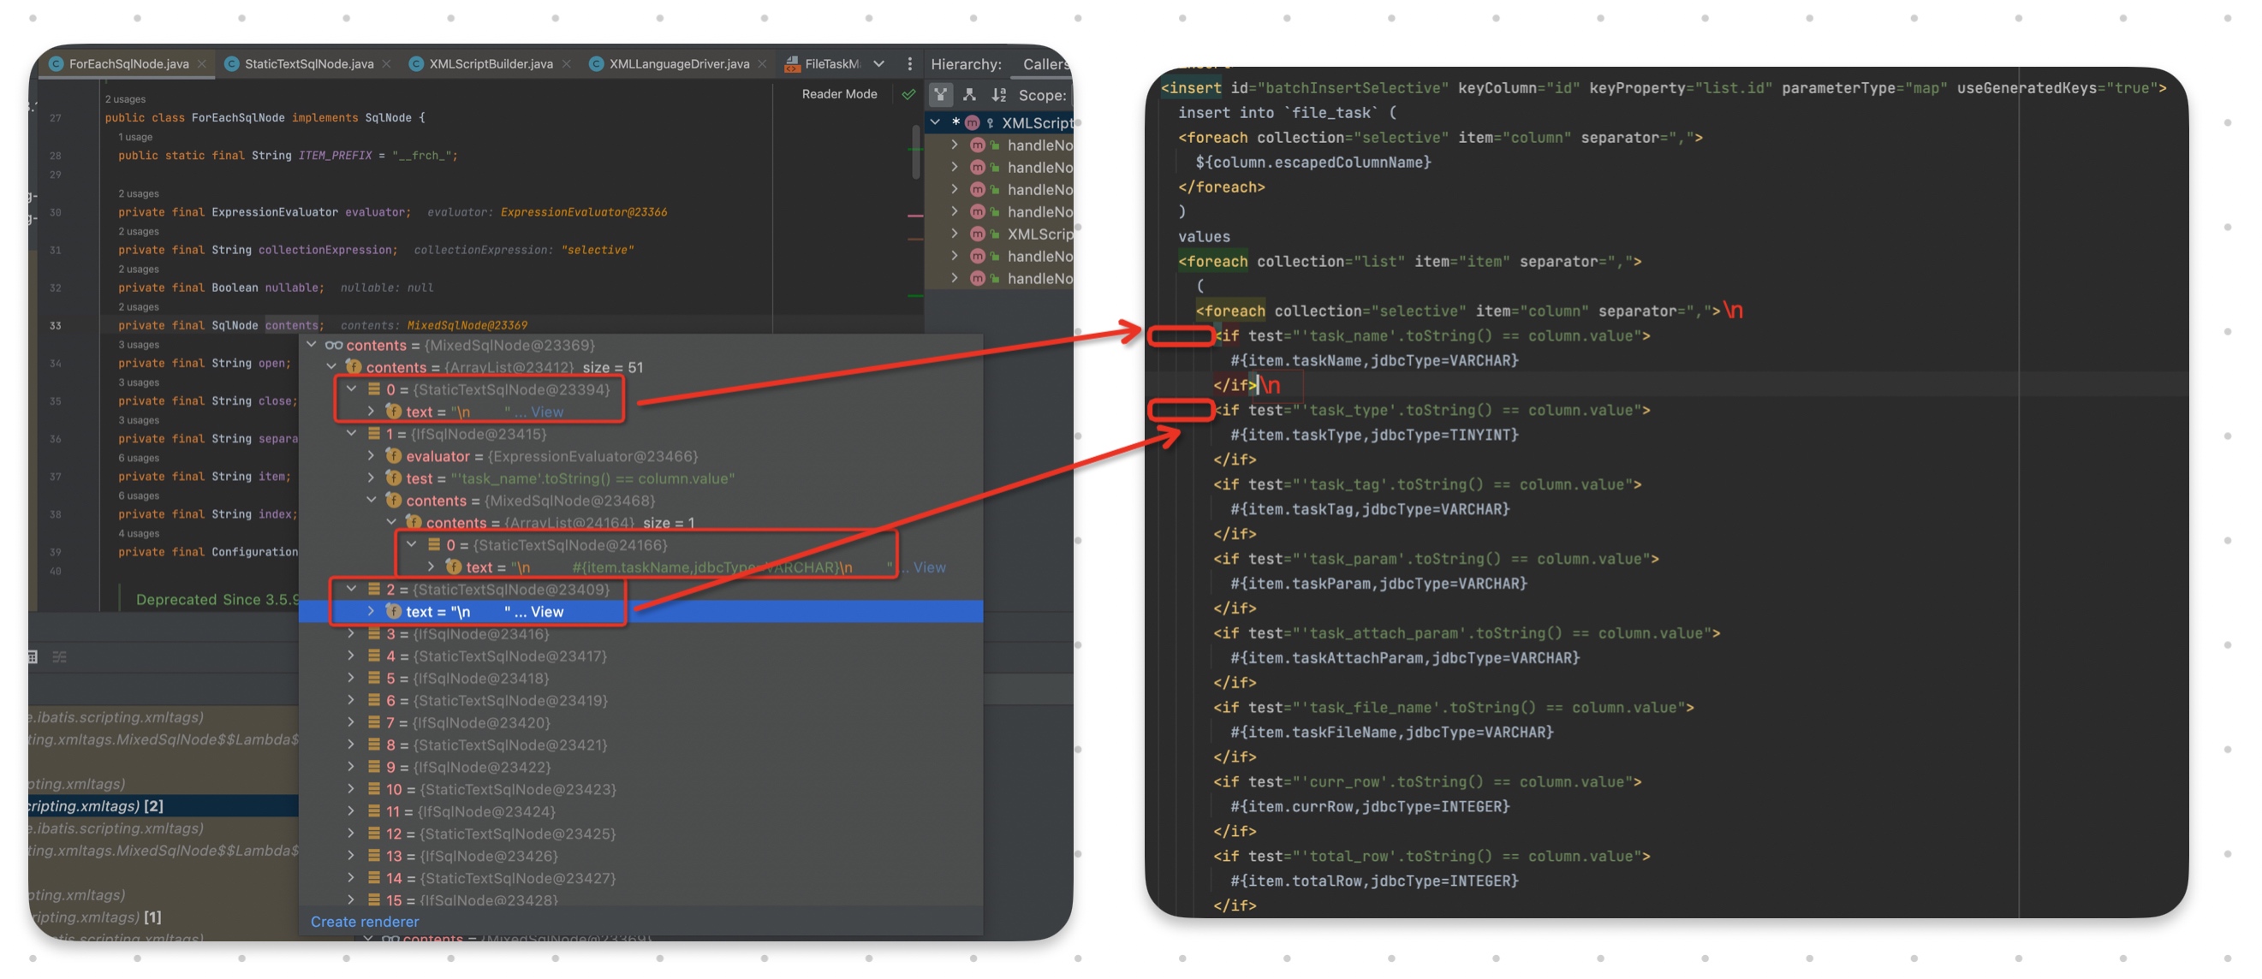Expand element 10 StaticTextSqlNode@23423

(x=351, y=789)
